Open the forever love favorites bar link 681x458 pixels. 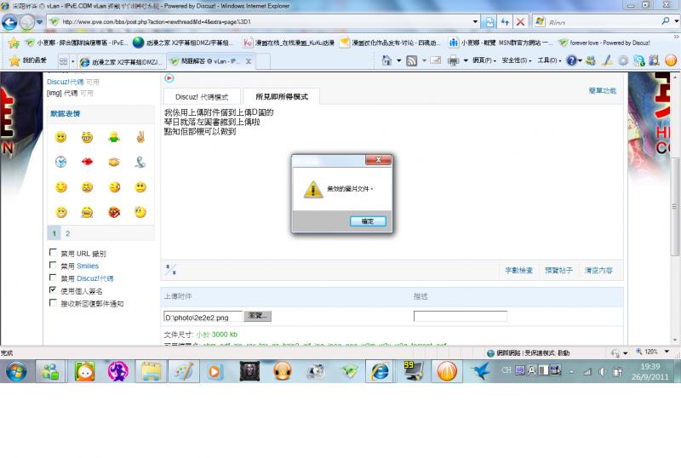pos(604,43)
